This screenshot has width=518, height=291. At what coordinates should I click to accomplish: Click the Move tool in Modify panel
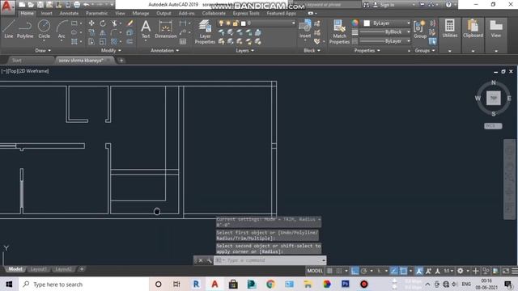click(x=91, y=23)
